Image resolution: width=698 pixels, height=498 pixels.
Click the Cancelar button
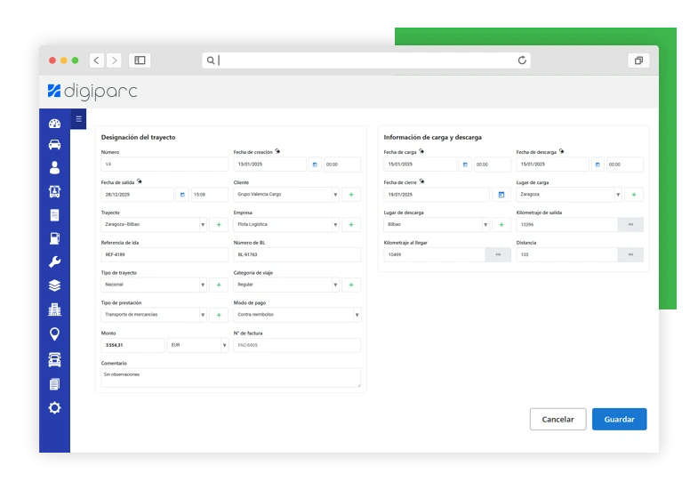(x=558, y=419)
